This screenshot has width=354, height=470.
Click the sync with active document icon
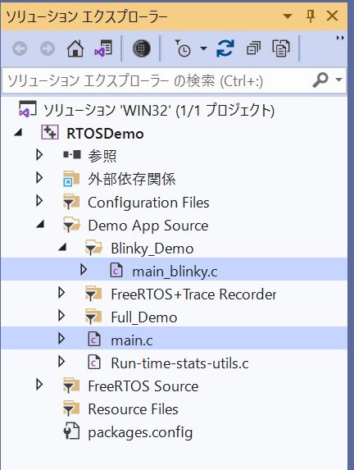point(225,48)
